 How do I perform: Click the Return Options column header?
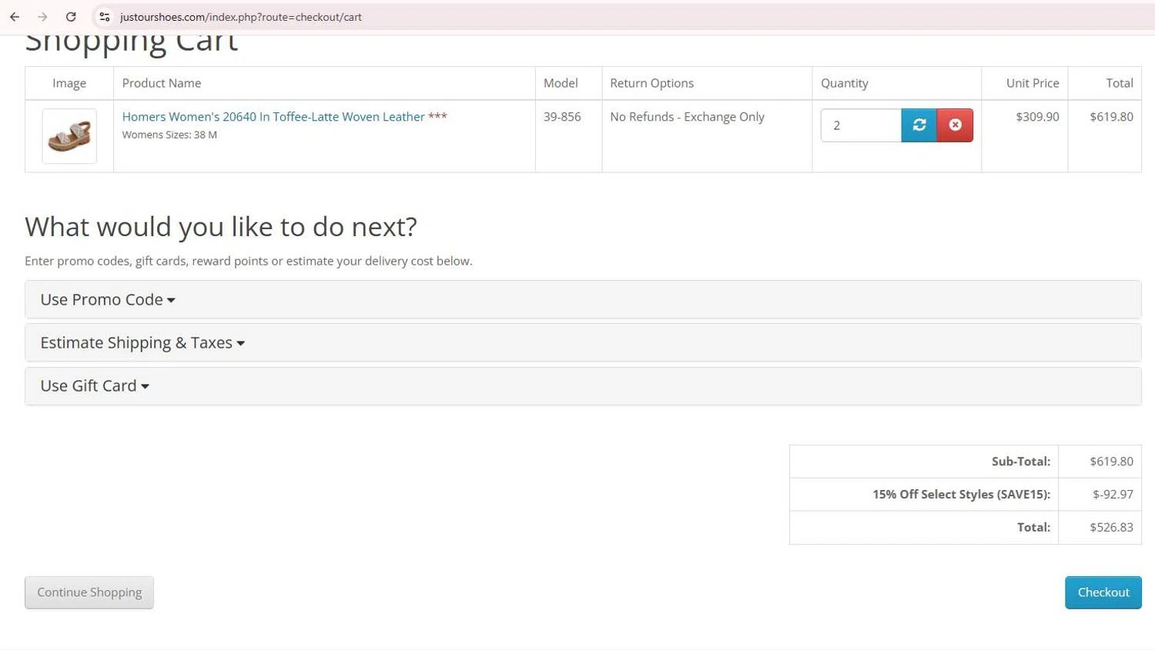click(x=651, y=83)
